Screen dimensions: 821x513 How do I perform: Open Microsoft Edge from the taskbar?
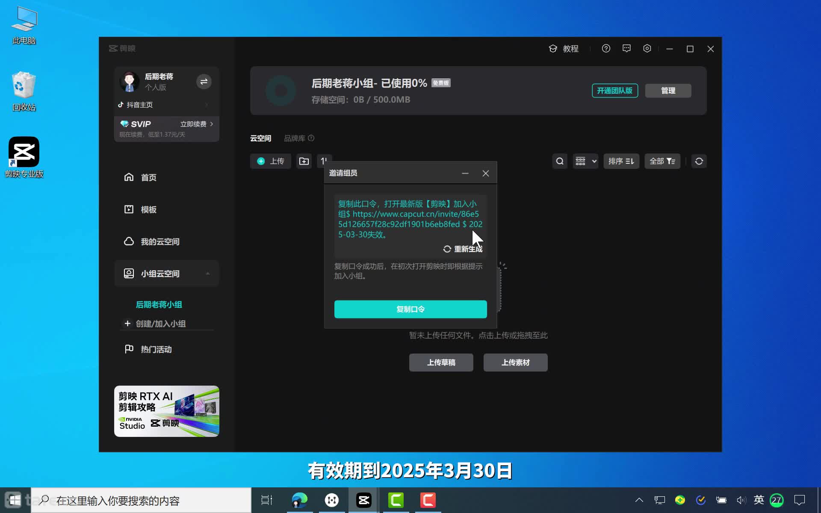pos(300,500)
